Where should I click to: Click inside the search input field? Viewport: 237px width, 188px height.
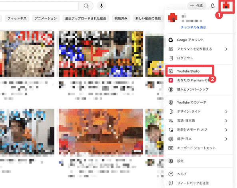[x=39, y=6]
